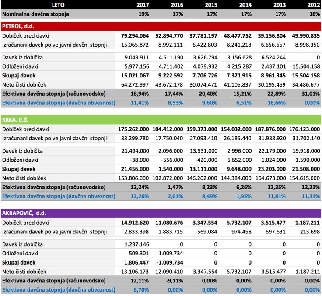Click nominal tax rate 18% cell
Viewport: 322px width, 296px height.
pyautogui.click(x=315, y=14)
